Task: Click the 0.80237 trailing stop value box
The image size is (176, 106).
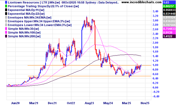Action: [x=169, y=6]
